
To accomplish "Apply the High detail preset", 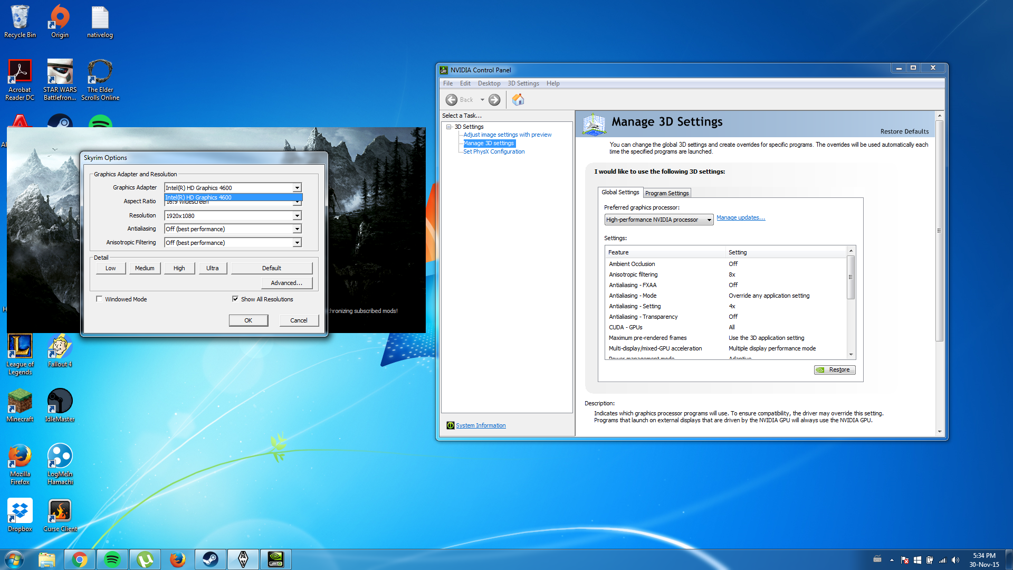I will coord(179,268).
